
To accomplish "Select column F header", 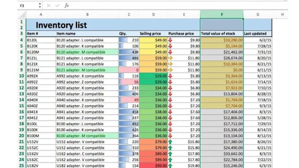I will click(x=222, y=14).
